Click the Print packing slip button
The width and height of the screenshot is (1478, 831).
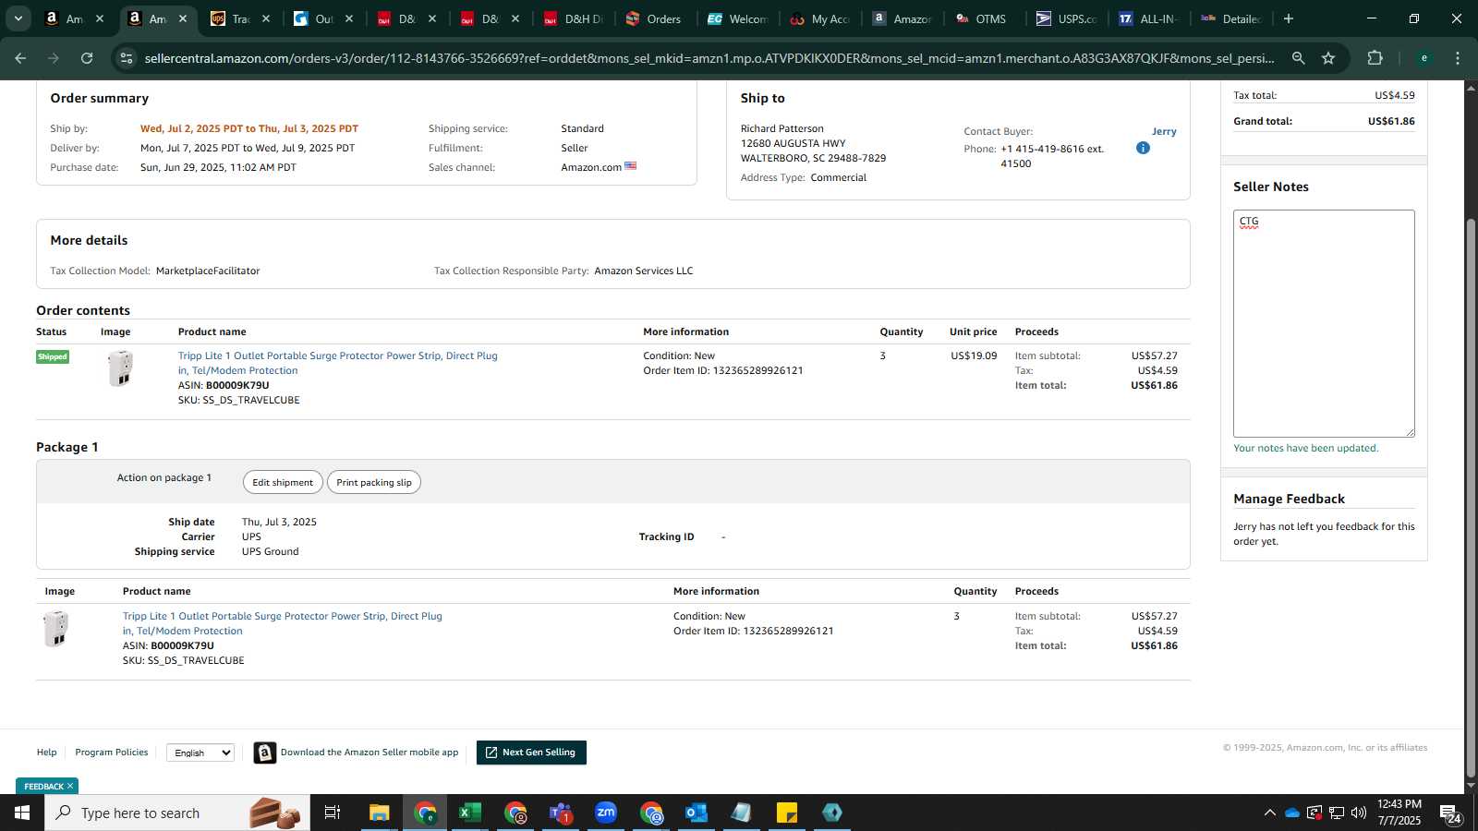[x=374, y=482]
